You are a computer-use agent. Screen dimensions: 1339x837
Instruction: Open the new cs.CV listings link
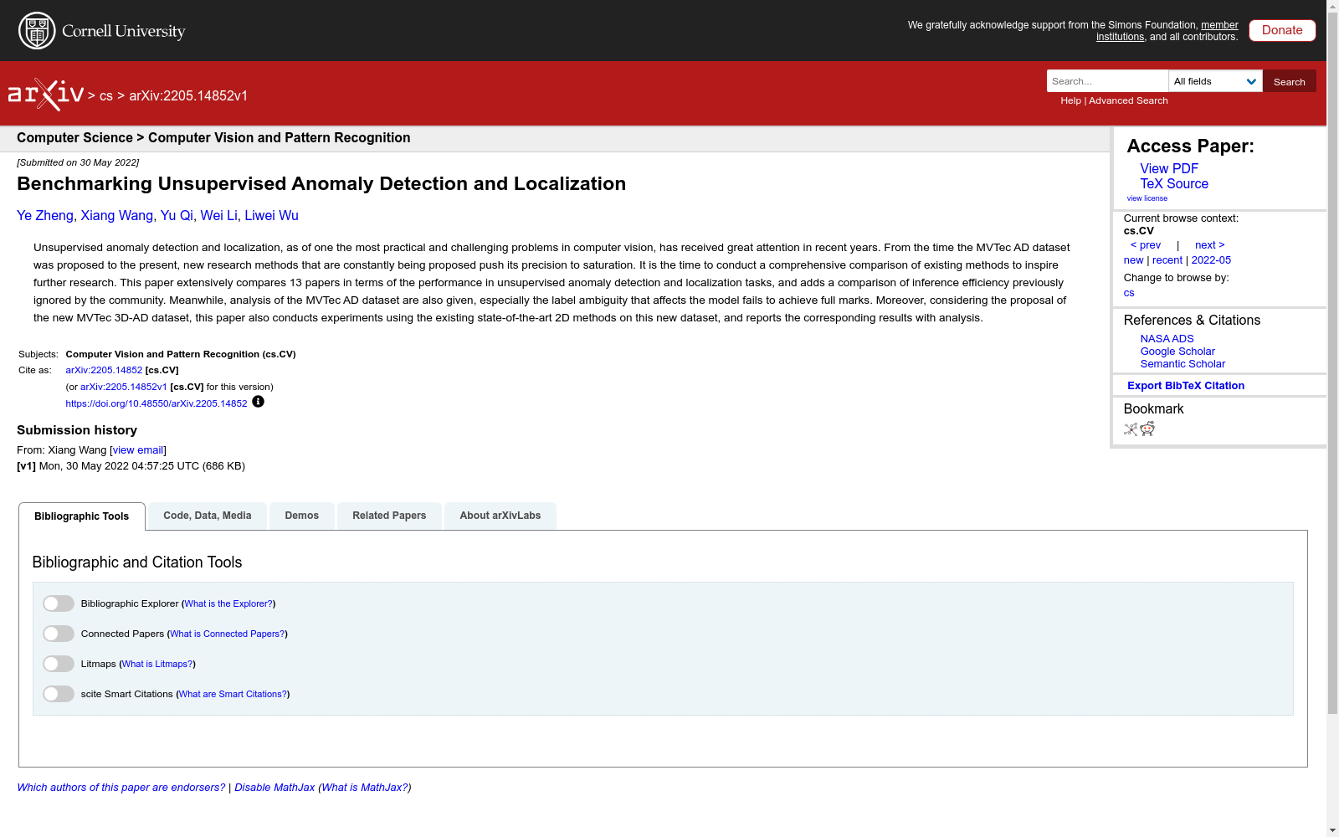click(x=1133, y=260)
